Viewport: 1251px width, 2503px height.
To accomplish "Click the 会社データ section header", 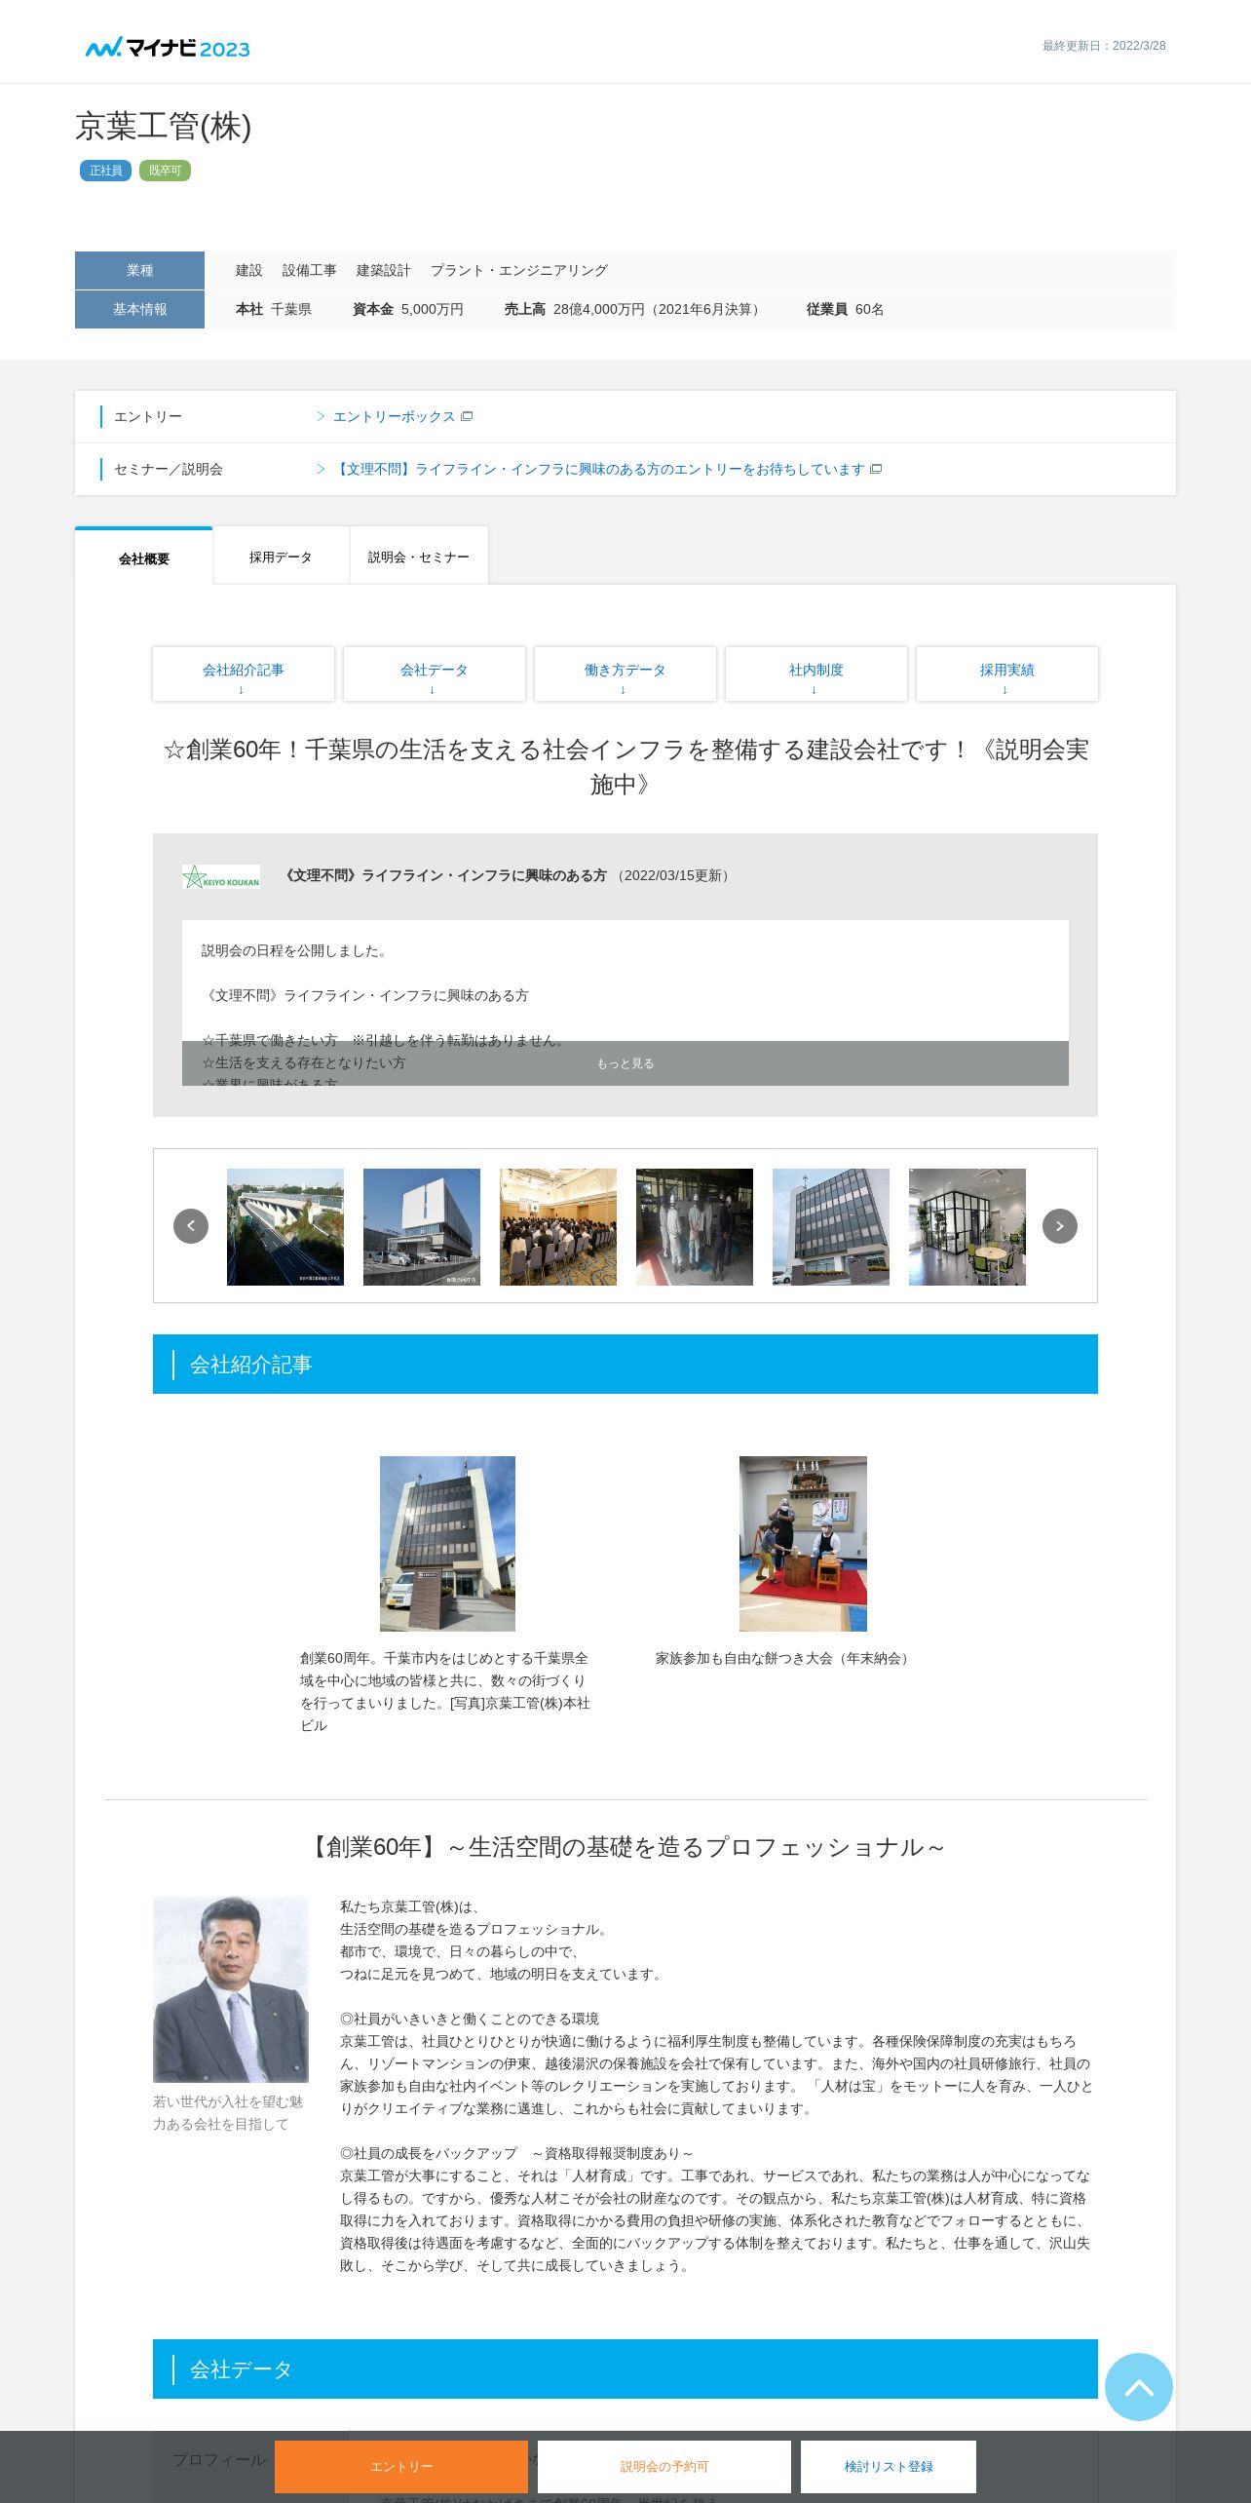I will (x=625, y=2369).
